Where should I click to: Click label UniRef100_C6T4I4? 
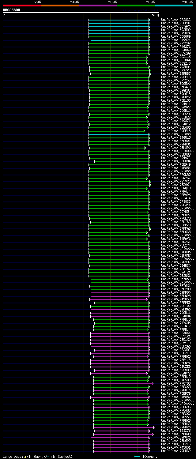176,198
